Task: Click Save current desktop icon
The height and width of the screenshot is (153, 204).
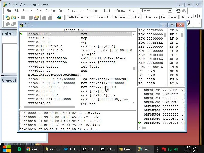Action: coord(178,11)
